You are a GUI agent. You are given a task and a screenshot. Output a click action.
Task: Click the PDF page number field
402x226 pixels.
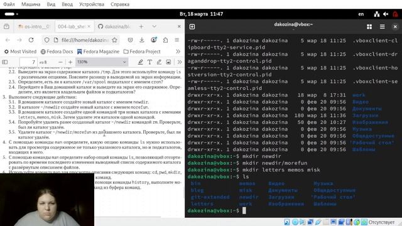28,62
